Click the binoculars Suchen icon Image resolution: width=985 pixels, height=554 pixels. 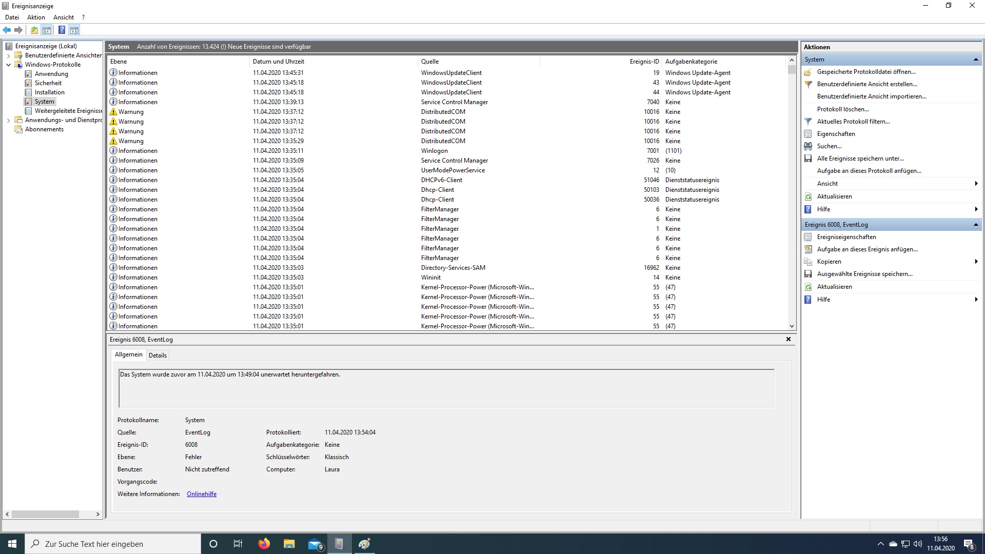[808, 146]
